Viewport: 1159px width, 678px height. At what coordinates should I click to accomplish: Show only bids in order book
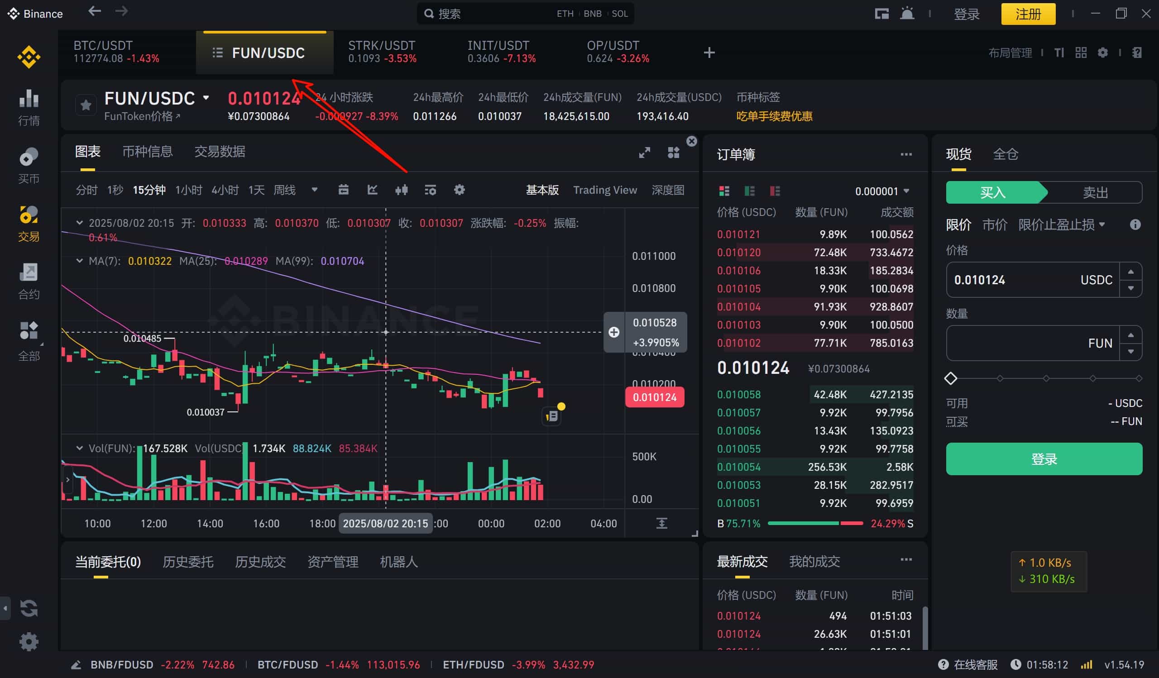[750, 191]
